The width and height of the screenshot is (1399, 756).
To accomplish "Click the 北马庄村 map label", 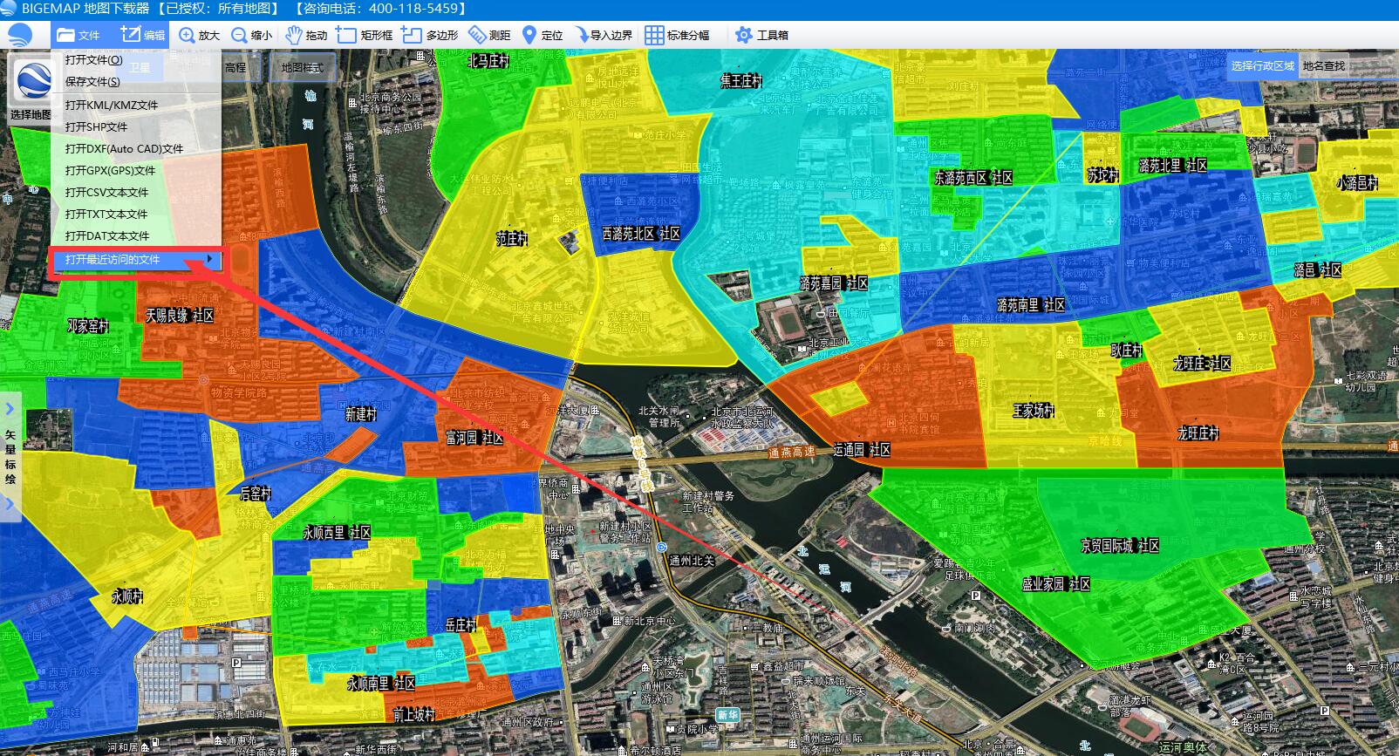I will pos(488,61).
